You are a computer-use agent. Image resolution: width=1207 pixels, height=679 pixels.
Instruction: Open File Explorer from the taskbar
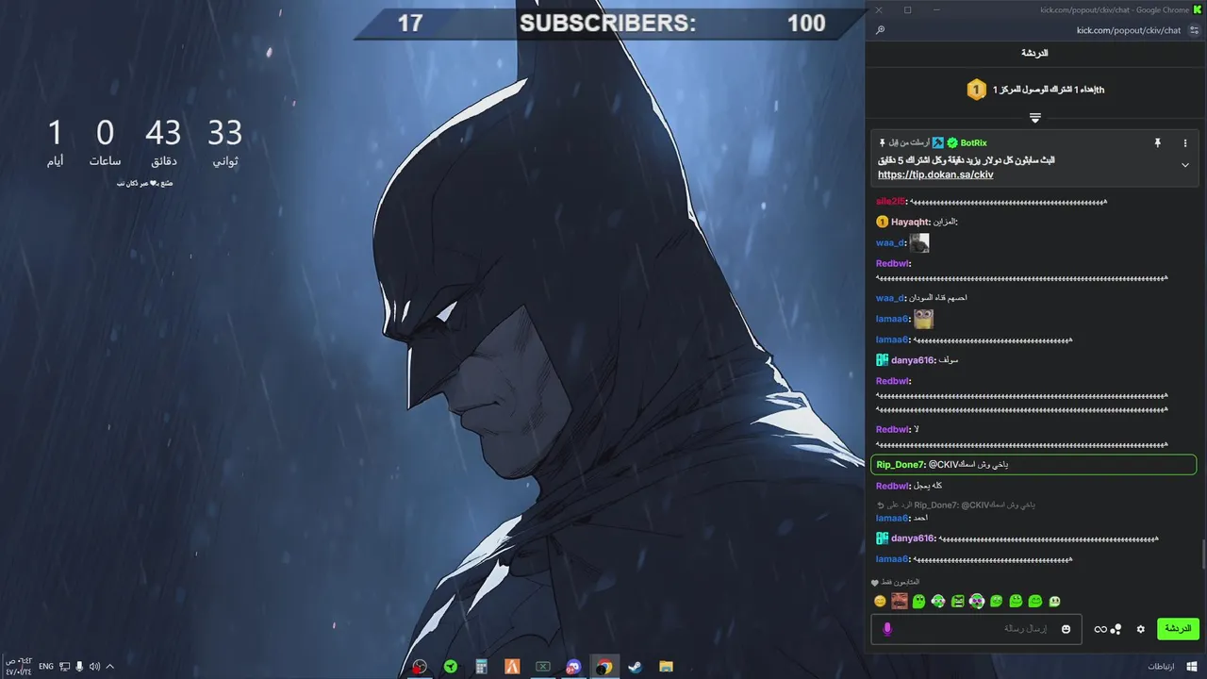coord(666,667)
